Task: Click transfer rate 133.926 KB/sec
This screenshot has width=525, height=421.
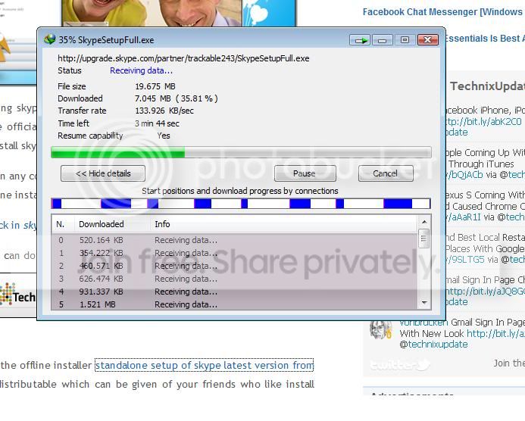Action: click(x=164, y=111)
